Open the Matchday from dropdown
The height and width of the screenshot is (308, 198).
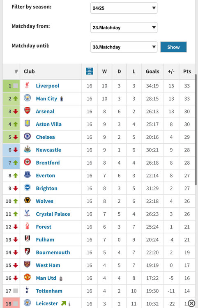(124, 28)
